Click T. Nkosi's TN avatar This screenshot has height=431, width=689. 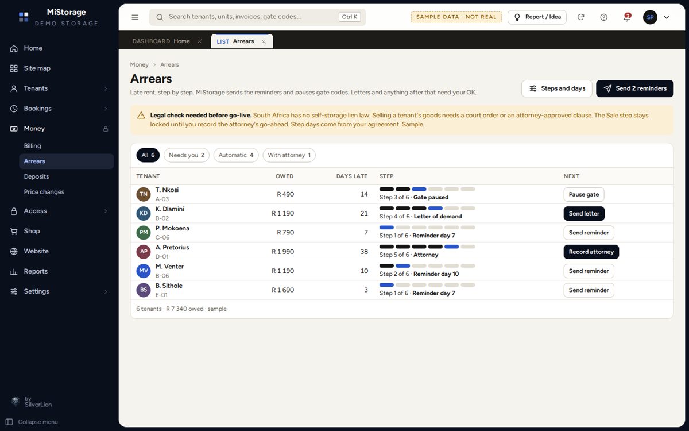[x=144, y=194]
